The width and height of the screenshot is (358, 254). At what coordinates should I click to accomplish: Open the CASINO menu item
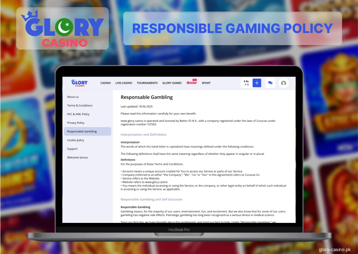point(106,83)
